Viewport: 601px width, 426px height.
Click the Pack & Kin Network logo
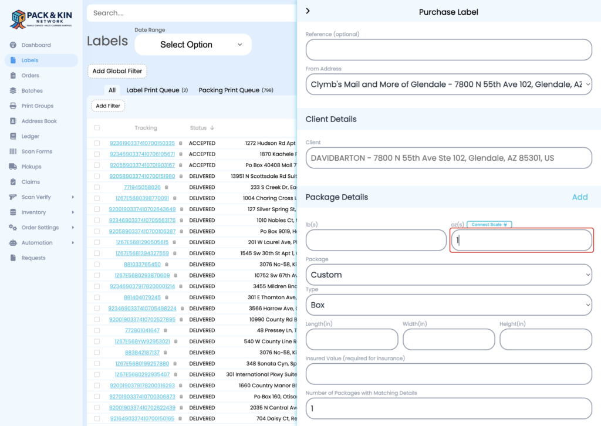[x=41, y=19]
